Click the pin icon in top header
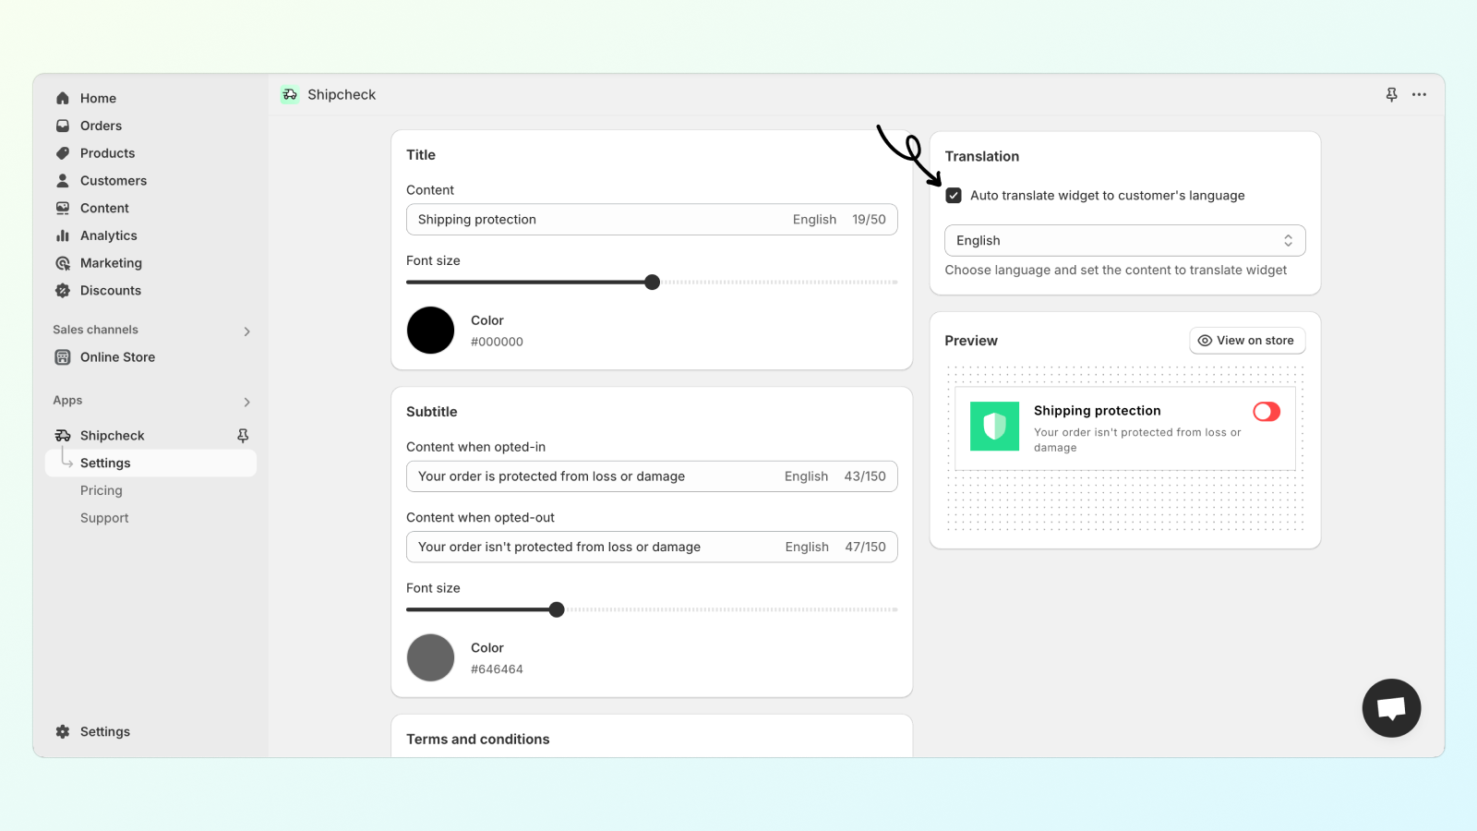This screenshot has width=1477, height=831. pyautogui.click(x=1392, y=94)
